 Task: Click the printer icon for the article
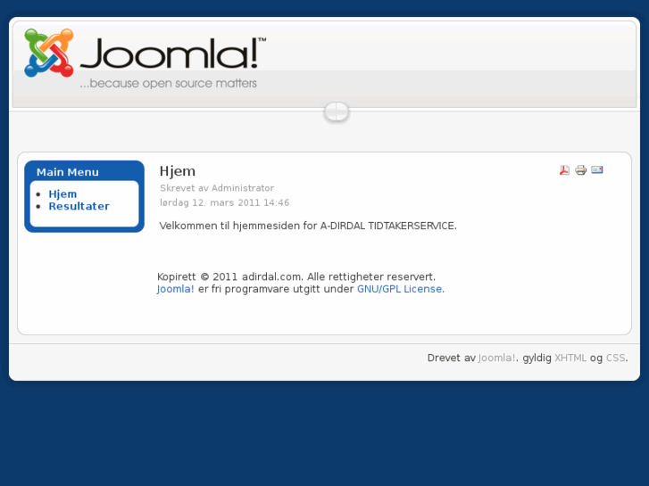580,170
